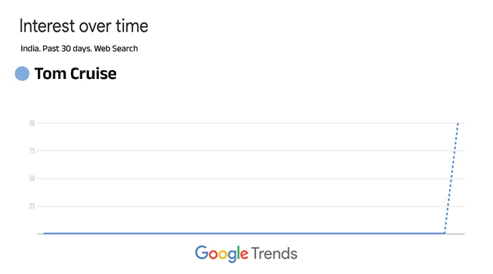The image size is (493, 274).
Task: Click the India. Past 30 days. Web Search subtitle
Action: click(80, 49)
